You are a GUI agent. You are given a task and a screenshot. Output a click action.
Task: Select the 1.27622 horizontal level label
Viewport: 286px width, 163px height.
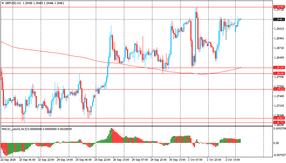click(279, 89)
